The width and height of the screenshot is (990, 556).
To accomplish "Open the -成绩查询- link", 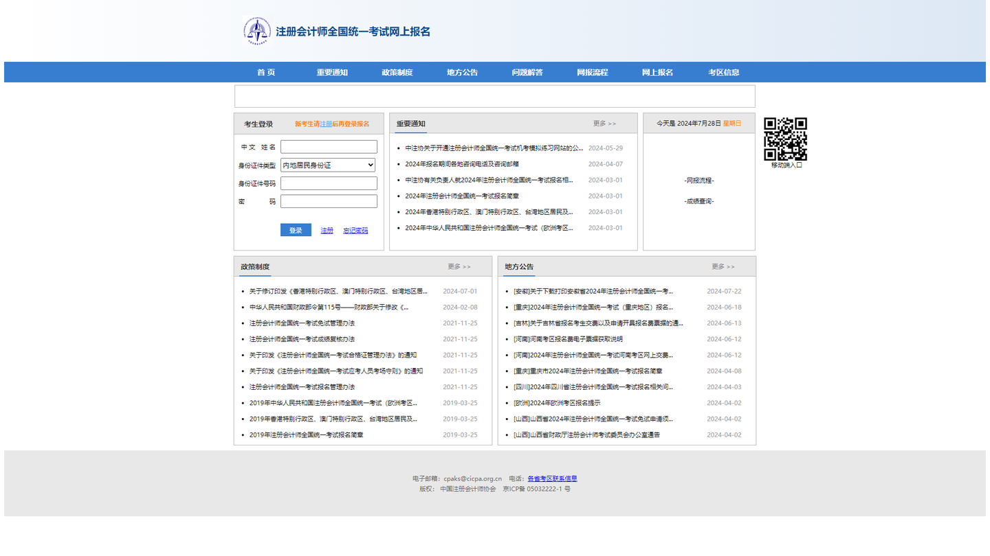I will 699,201.
